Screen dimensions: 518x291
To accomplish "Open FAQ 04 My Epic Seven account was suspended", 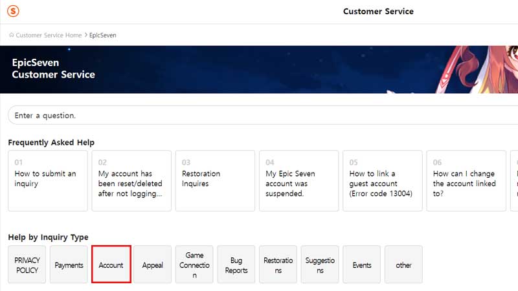I will point(299,181).
